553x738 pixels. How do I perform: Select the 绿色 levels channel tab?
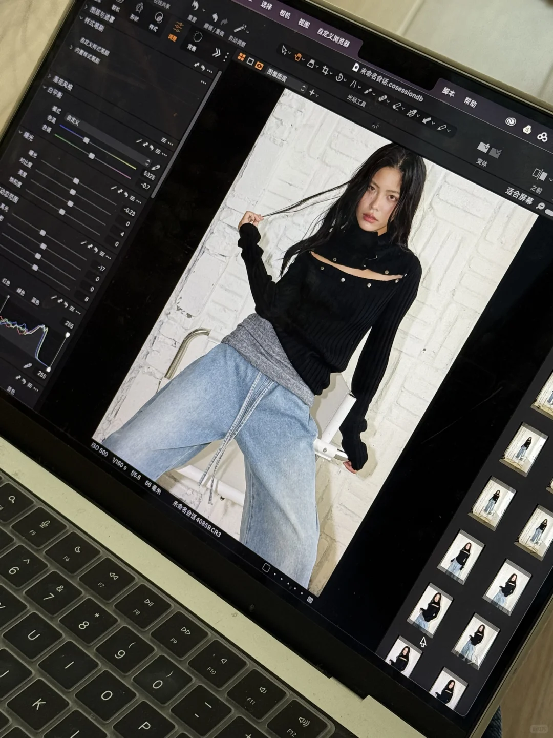20,291
